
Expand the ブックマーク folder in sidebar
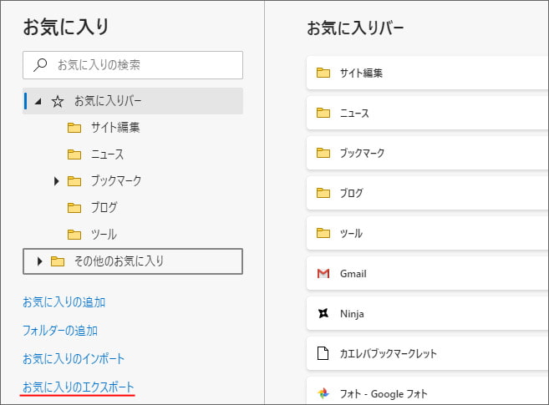pyautogui.click(x=56, y=181)
